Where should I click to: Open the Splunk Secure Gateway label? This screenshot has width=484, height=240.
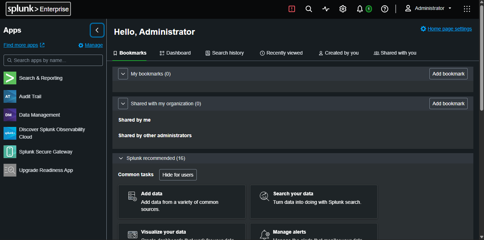click(46, 152)
